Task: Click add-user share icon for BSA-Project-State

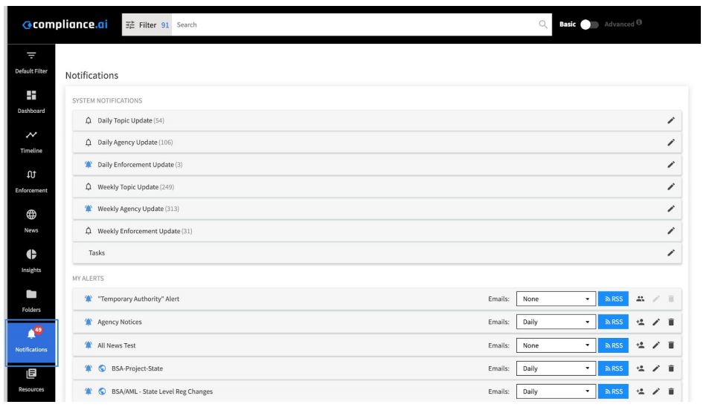Action: (641, 368)
